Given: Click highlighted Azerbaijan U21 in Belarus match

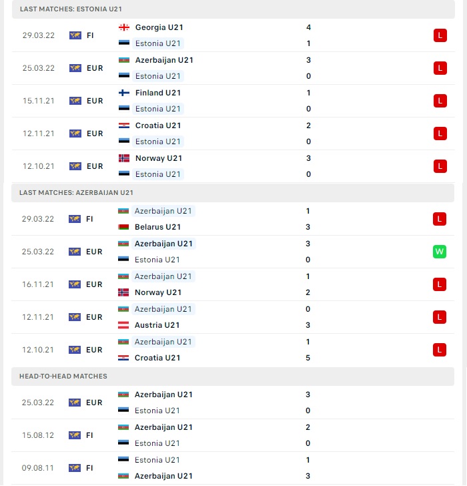Looking at the screenshot, I should point(163,211).
